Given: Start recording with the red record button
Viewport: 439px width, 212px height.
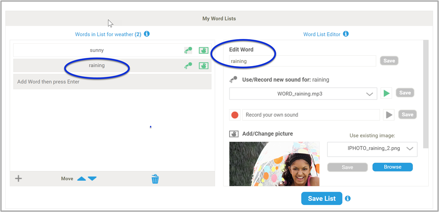Looking at the screenshot, I should coord(235,115).
